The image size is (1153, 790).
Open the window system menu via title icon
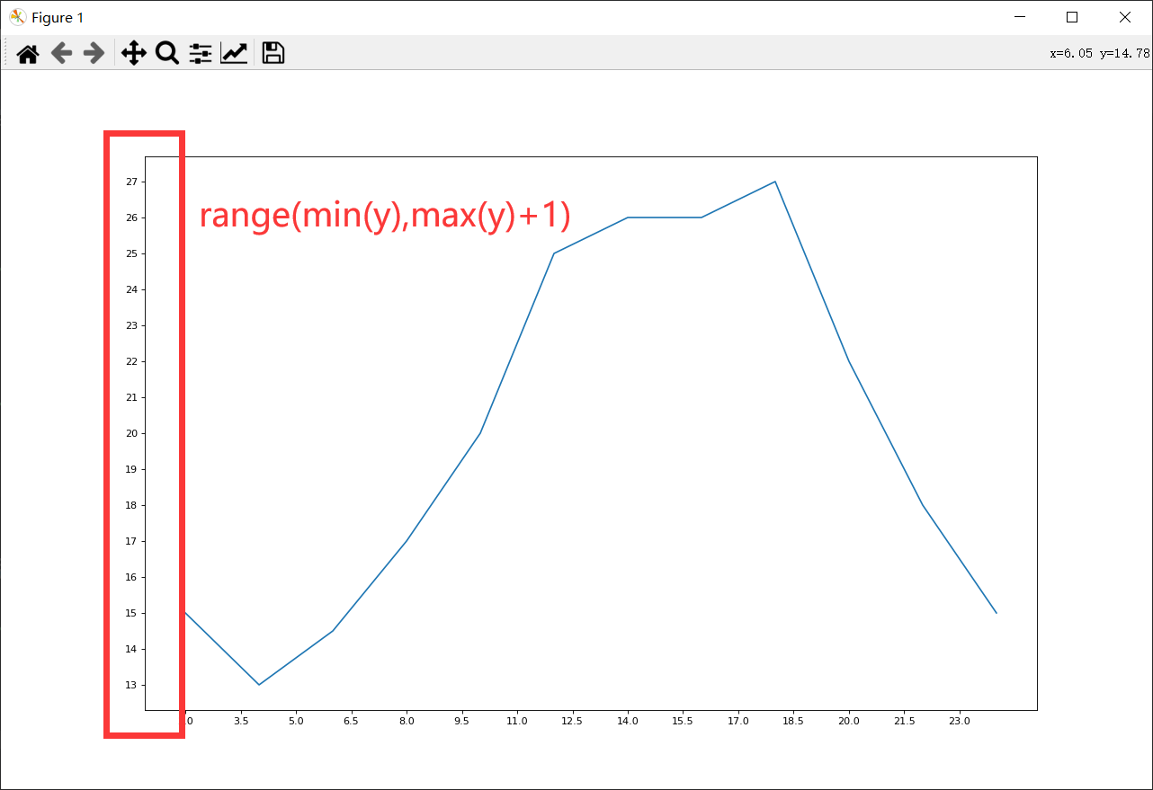[17, 17]
